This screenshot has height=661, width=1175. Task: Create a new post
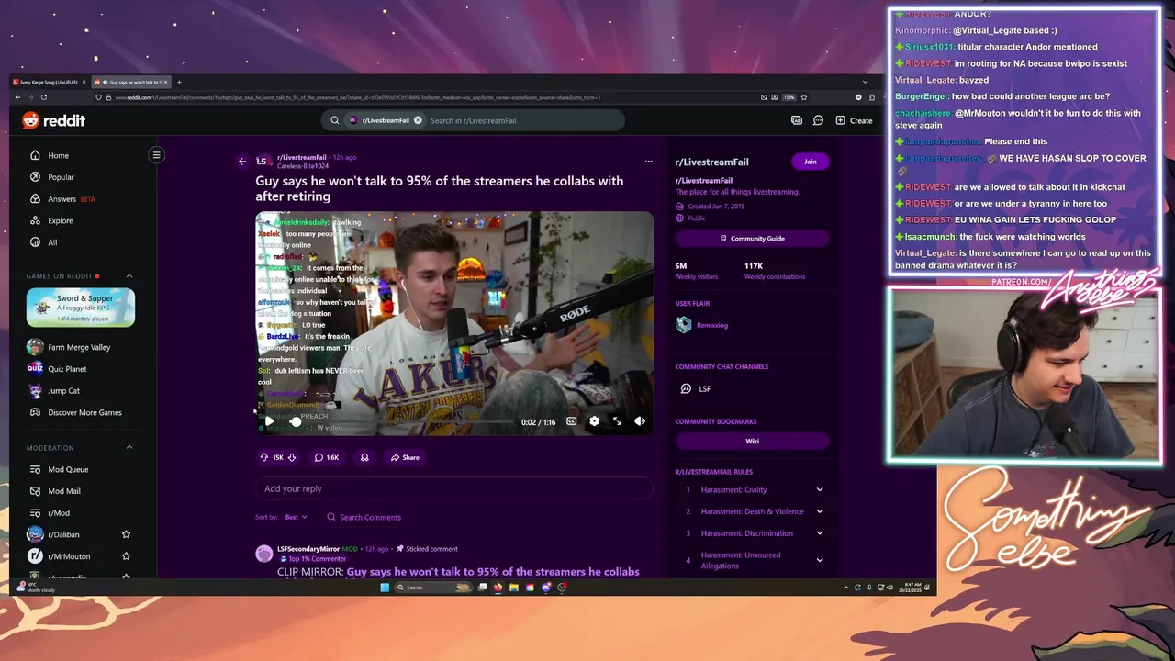coord(854,120)
